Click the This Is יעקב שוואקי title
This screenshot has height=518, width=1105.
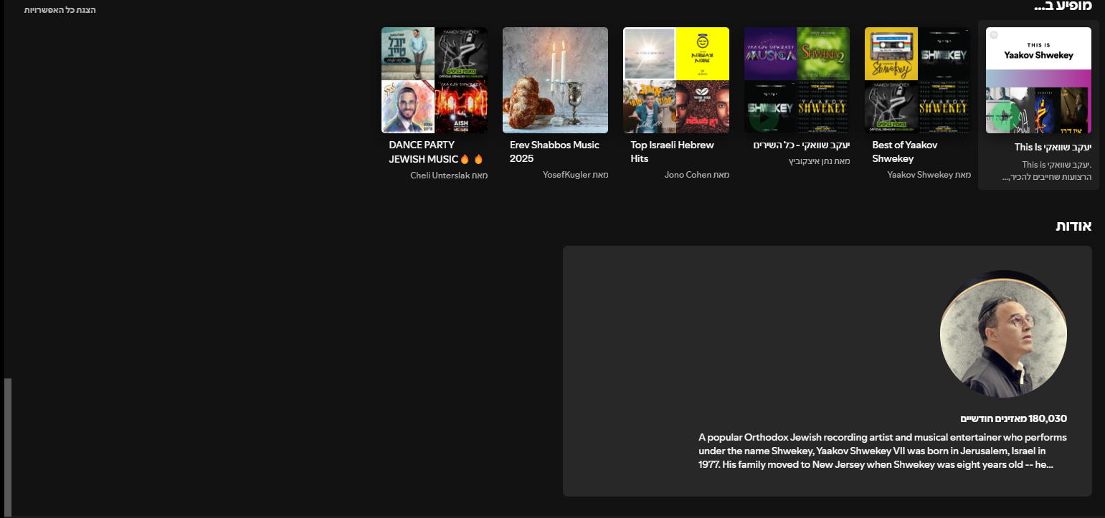pyautogui.click(x=1053, y=147)
